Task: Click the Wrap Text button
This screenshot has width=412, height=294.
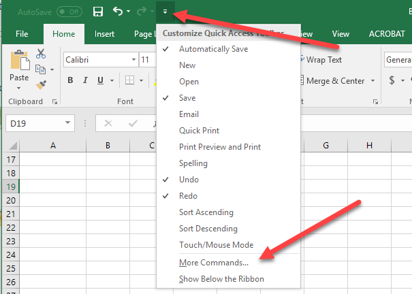Action: click(319, 60)
